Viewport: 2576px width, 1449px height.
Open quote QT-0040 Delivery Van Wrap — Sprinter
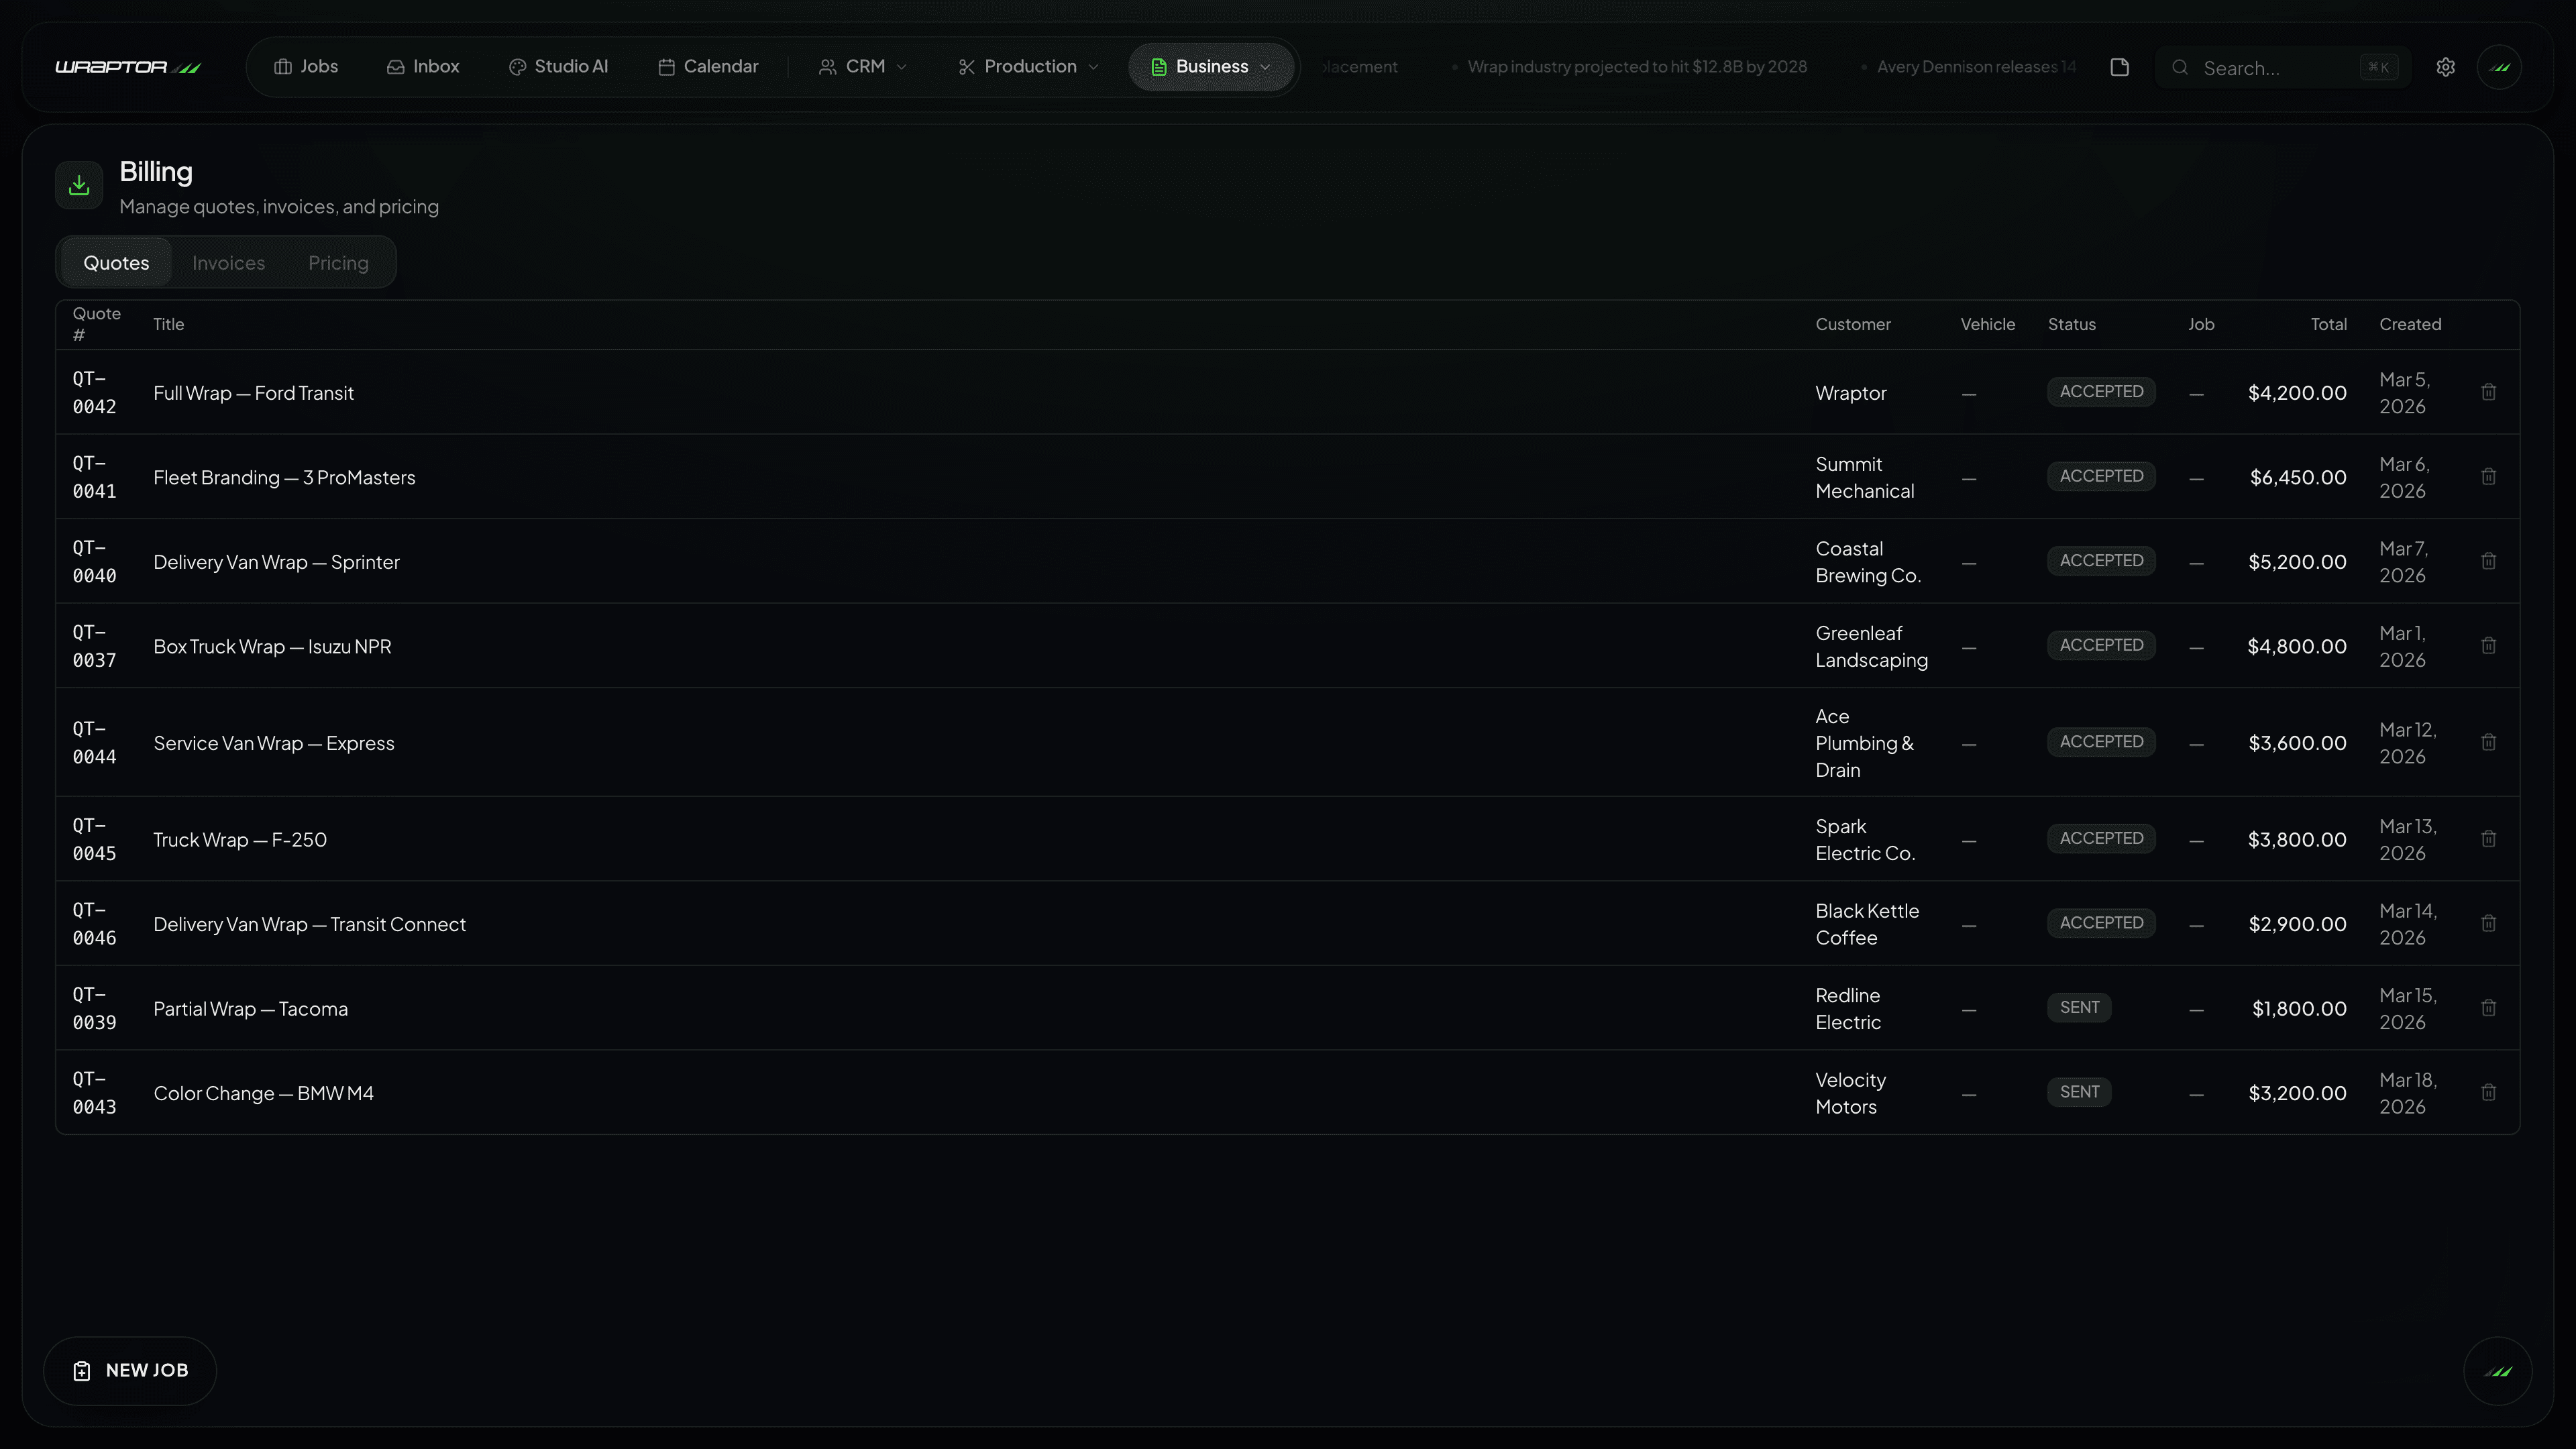pos(276,562)
